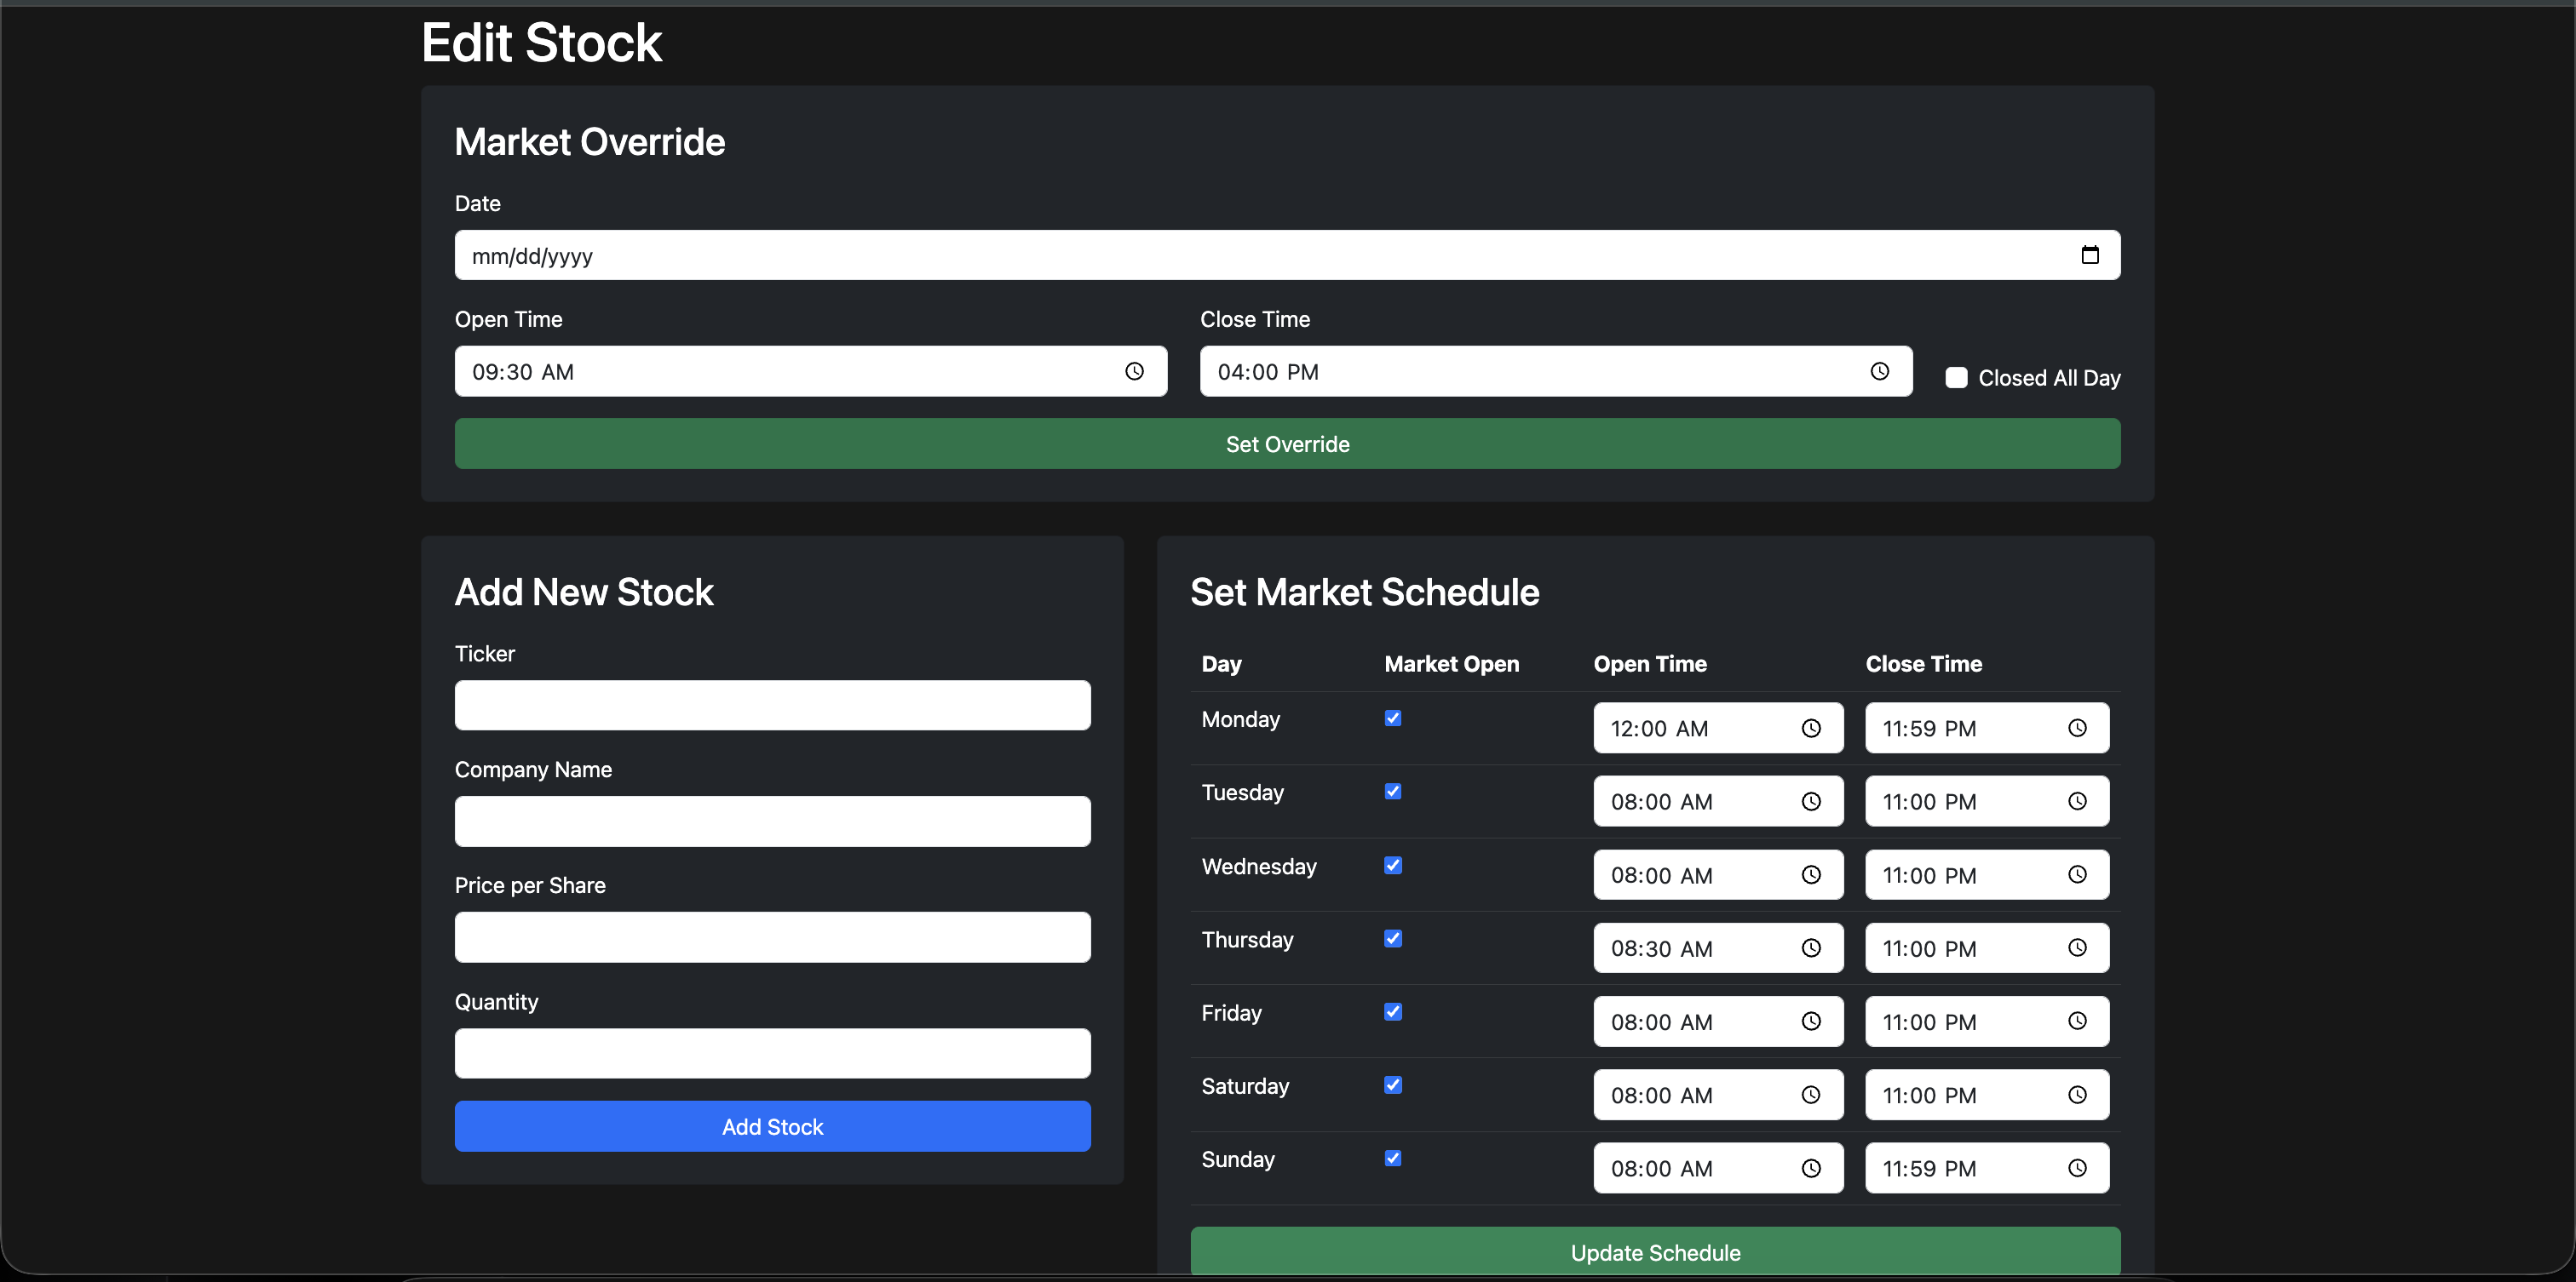Open Wednesday's open time dropdown picker
The width and height of the screenshot is (2576, 1282).
[x=1813, y=874]
